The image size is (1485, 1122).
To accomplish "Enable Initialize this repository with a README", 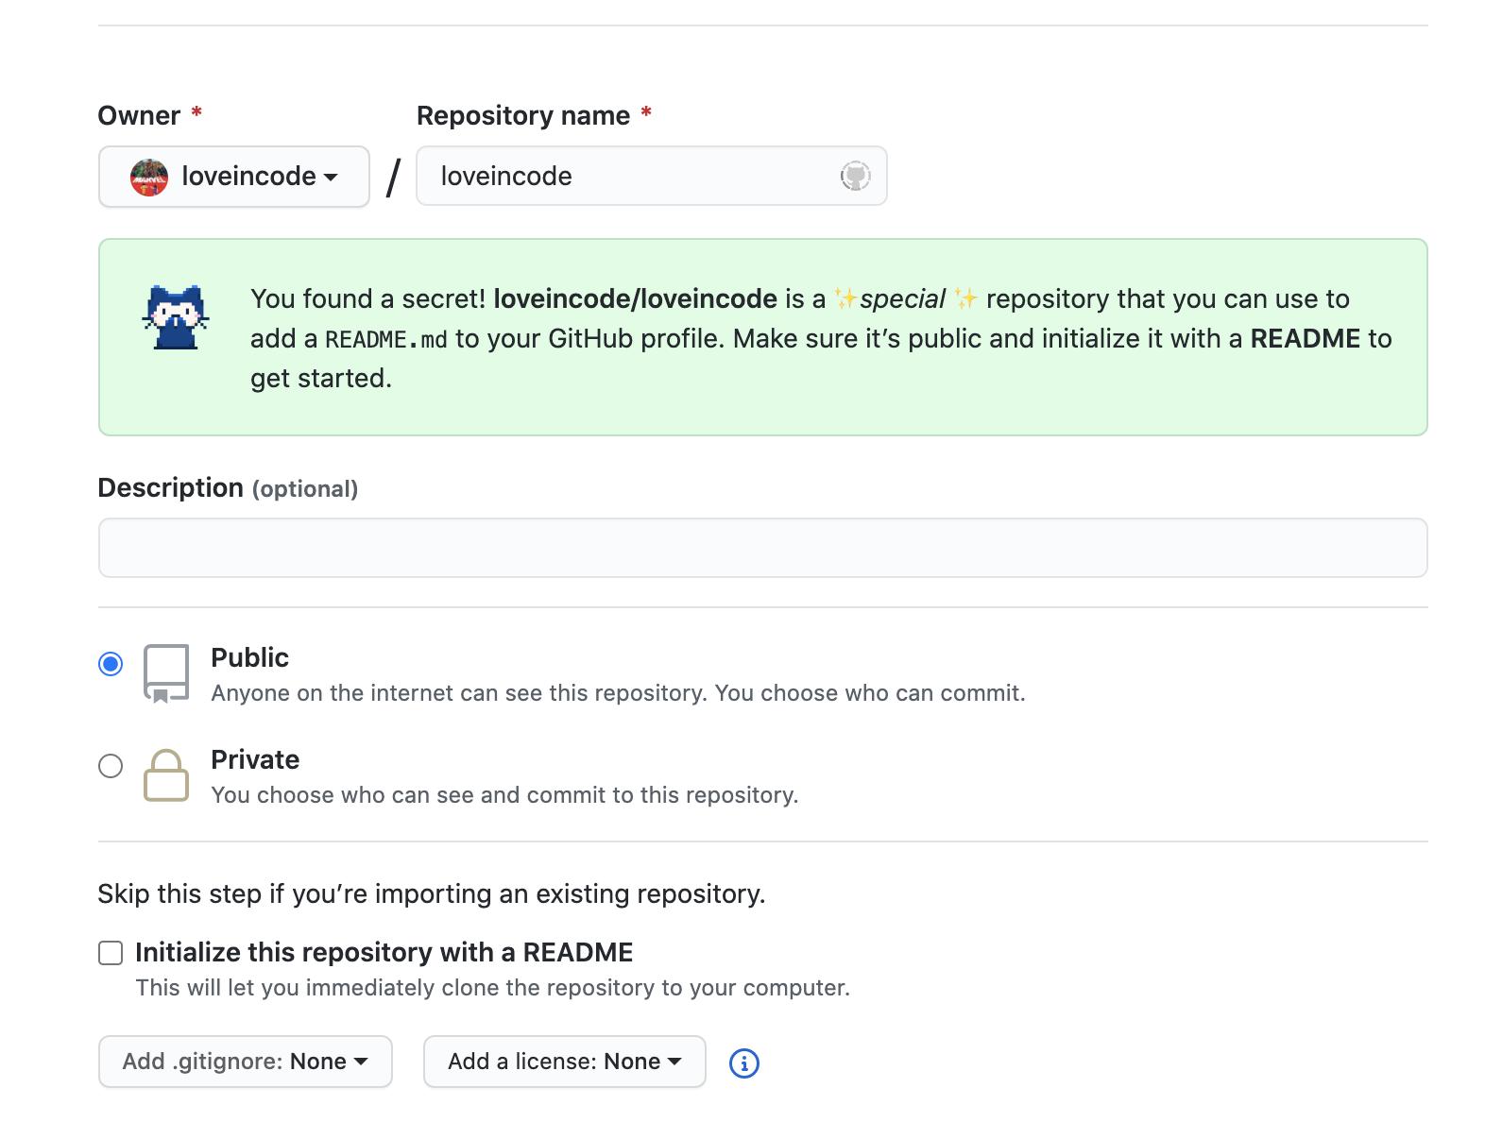I will point(111,953).
